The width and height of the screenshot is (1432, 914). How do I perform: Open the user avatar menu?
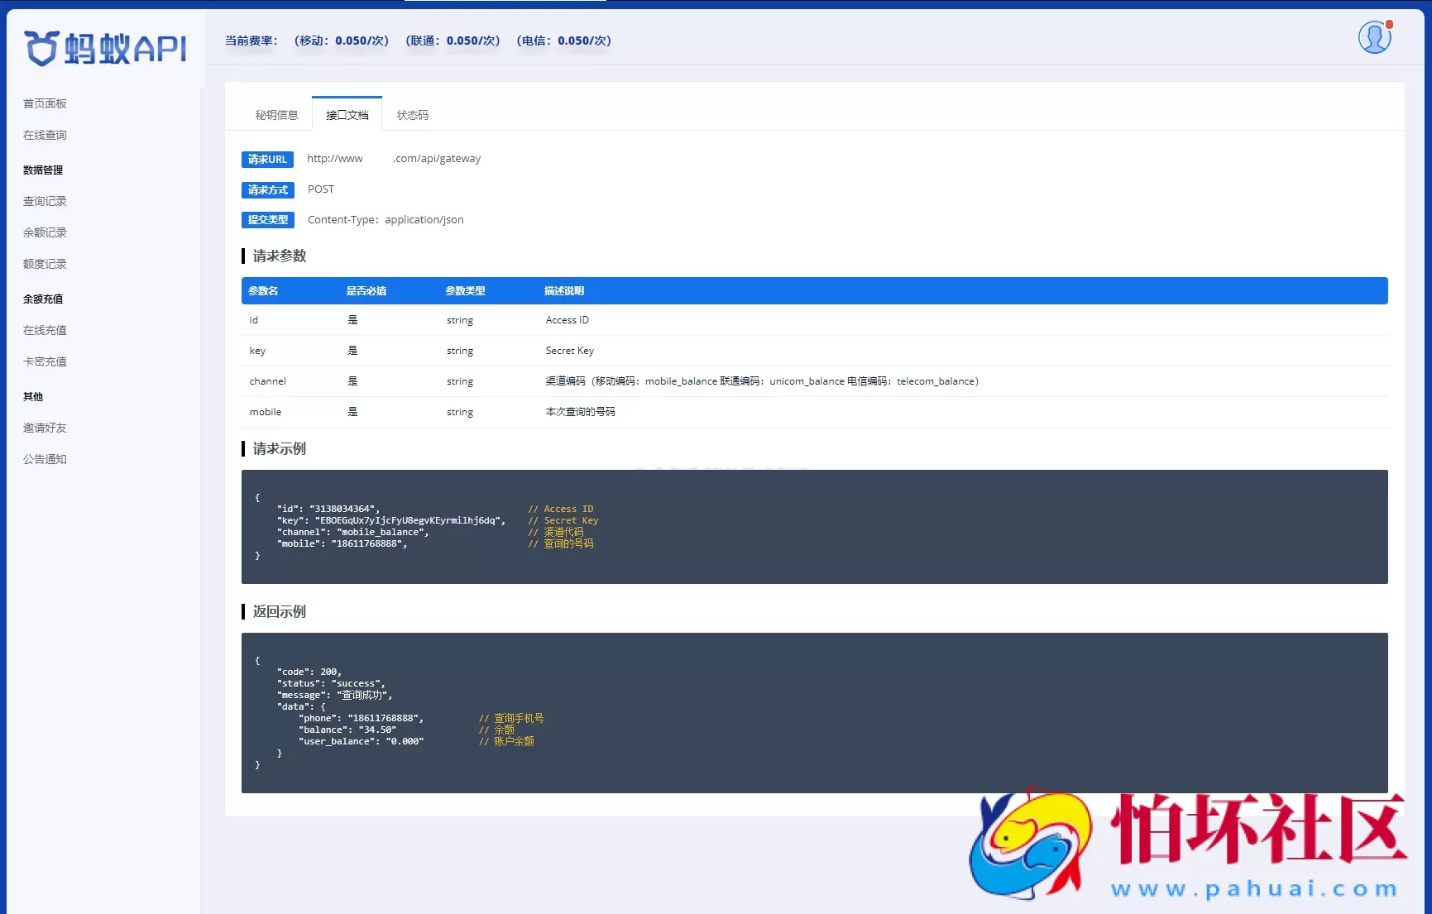(x=1373, y=37)
